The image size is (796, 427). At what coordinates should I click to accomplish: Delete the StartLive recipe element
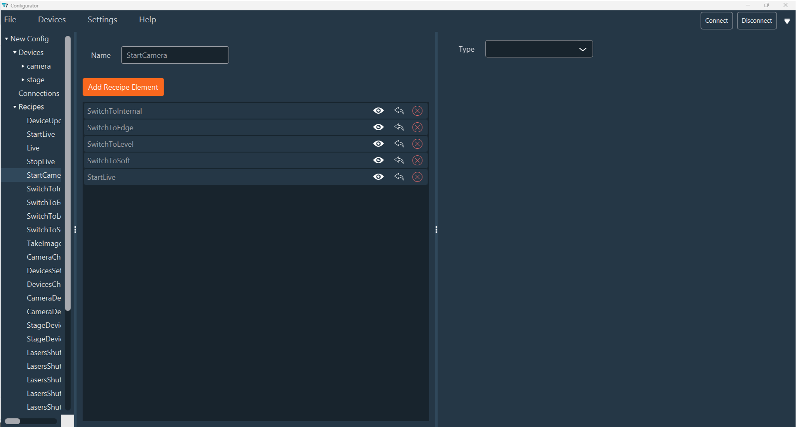coord(417,177)
